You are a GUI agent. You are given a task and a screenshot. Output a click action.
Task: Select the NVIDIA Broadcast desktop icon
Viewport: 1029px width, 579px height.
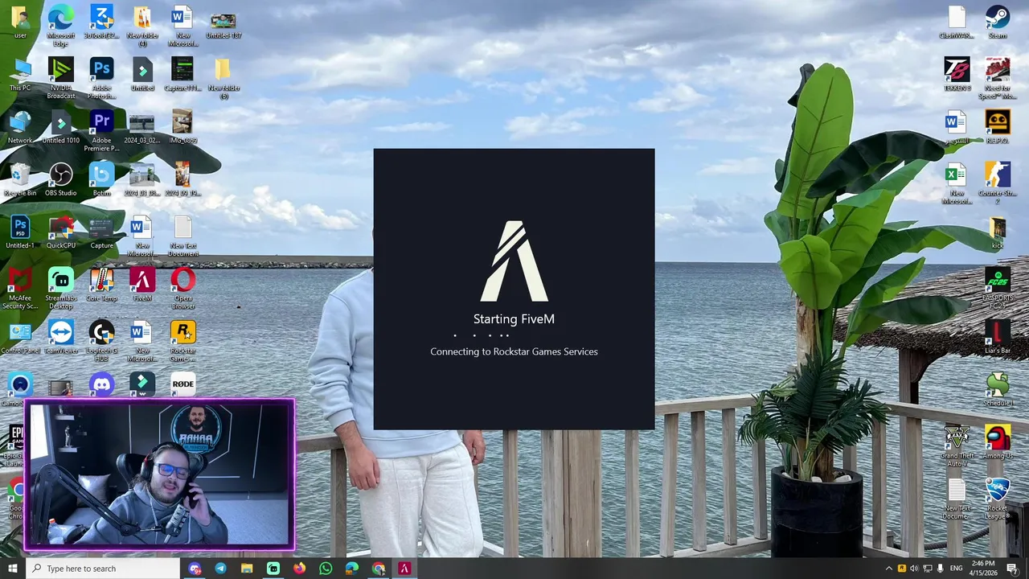pos(61,79)
